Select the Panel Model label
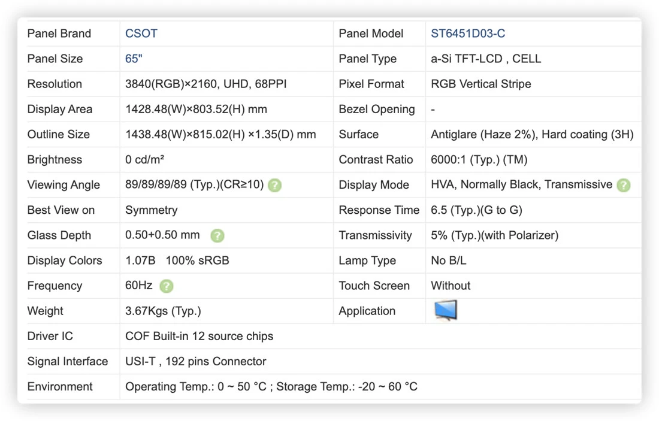659x421 pixels. click(x=371, y=34)
